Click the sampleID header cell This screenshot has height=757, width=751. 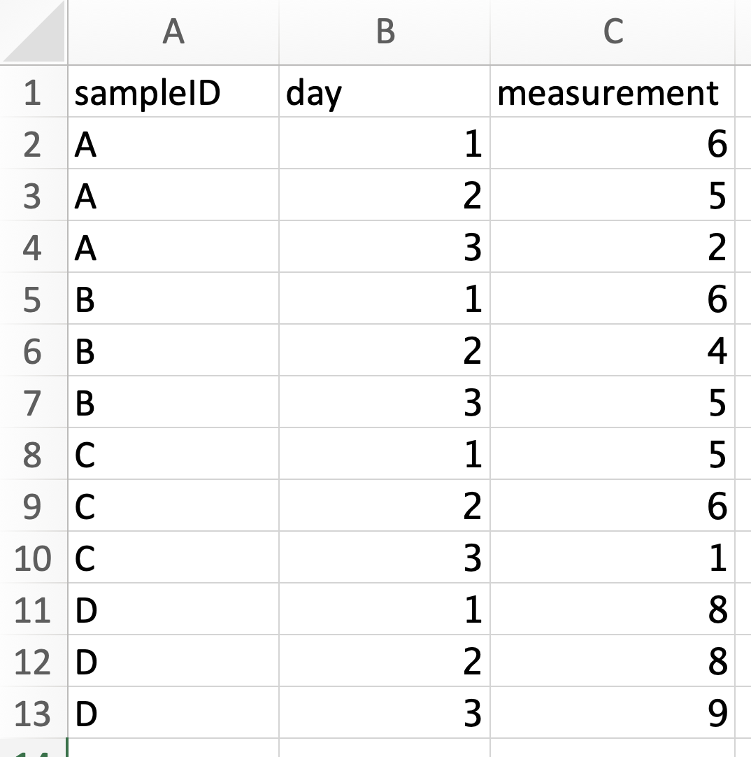tap(173, 93)
